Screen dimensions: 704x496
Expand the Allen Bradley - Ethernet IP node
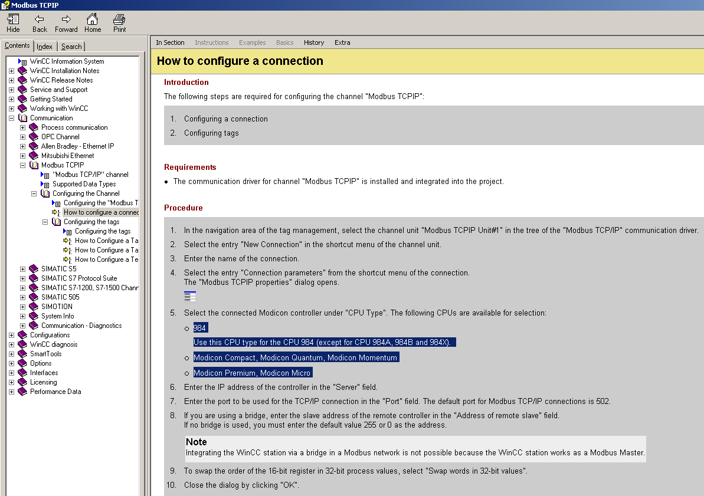(x=22, y=146)
